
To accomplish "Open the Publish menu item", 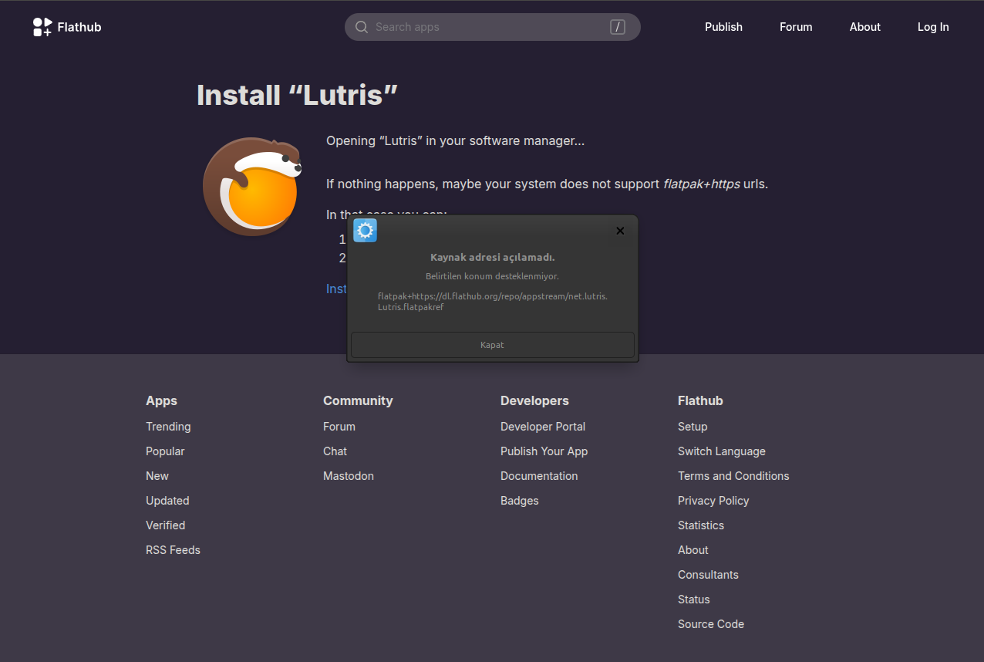I will click(x=723, y=27).
